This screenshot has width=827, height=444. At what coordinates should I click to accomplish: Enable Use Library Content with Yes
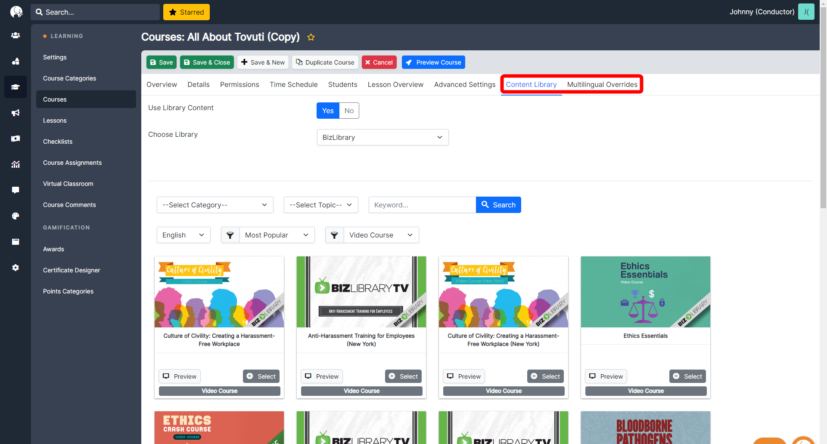pos(328,111)
